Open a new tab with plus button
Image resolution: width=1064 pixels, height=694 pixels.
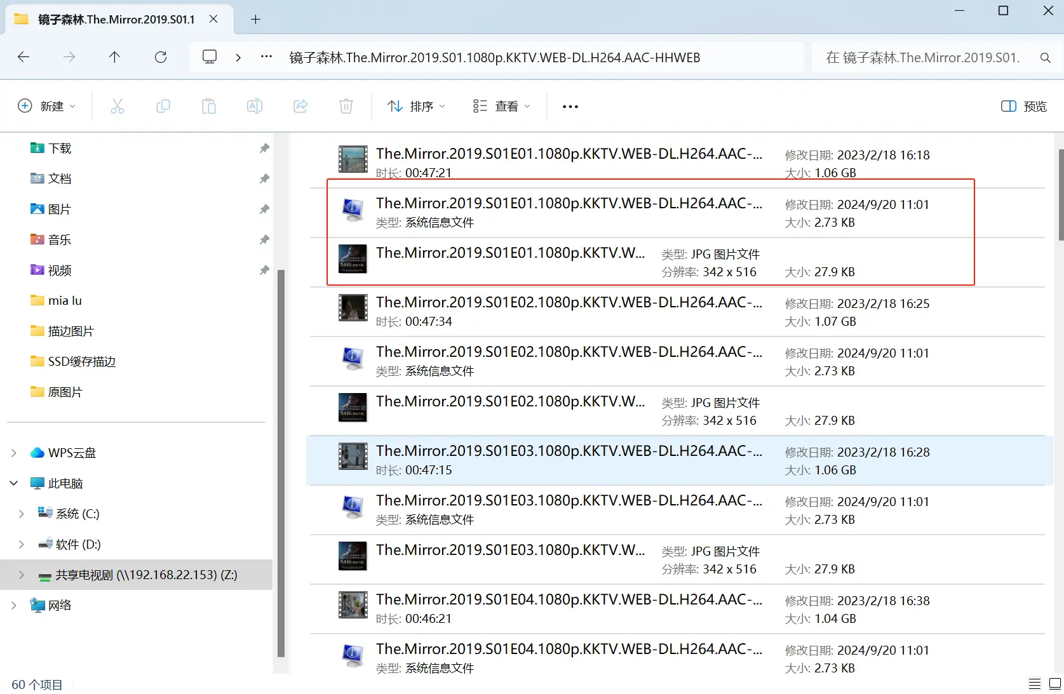[x=255, y=19]
